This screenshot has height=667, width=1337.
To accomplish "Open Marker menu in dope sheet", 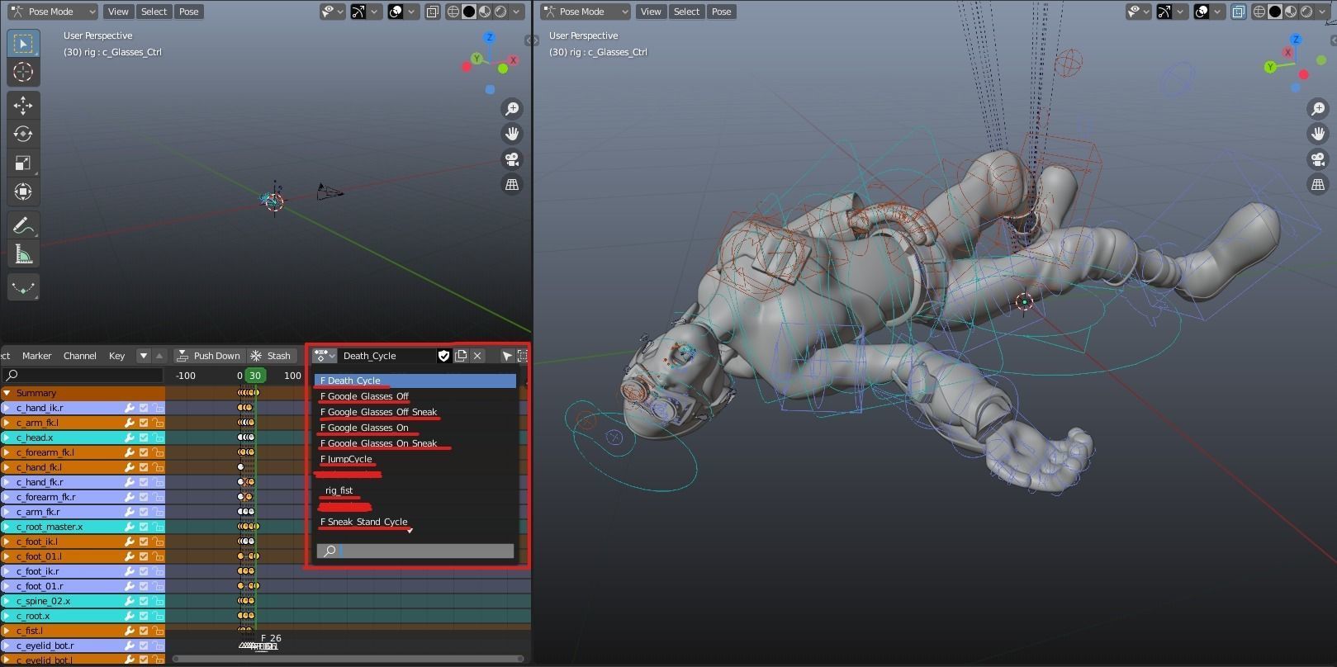I will [x=37, y=356].
